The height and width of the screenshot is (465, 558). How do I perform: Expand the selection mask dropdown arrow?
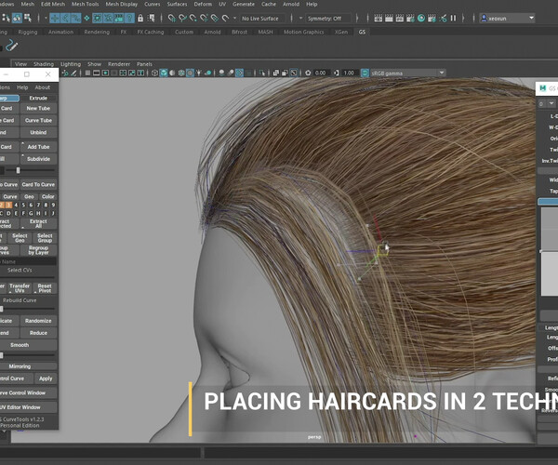click(x=46, y=19)
